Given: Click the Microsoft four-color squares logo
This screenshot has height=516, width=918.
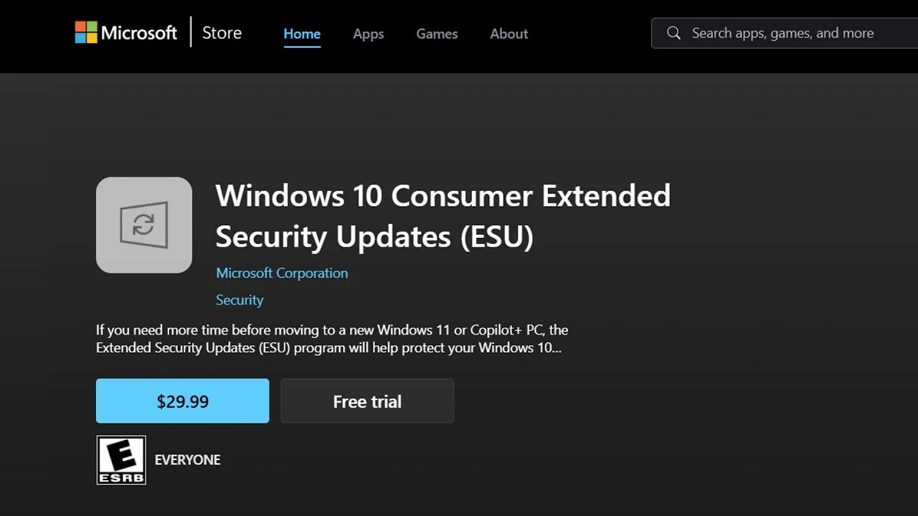Looking at the screenshot, I should pyautogui.click(x=85, y=32).
